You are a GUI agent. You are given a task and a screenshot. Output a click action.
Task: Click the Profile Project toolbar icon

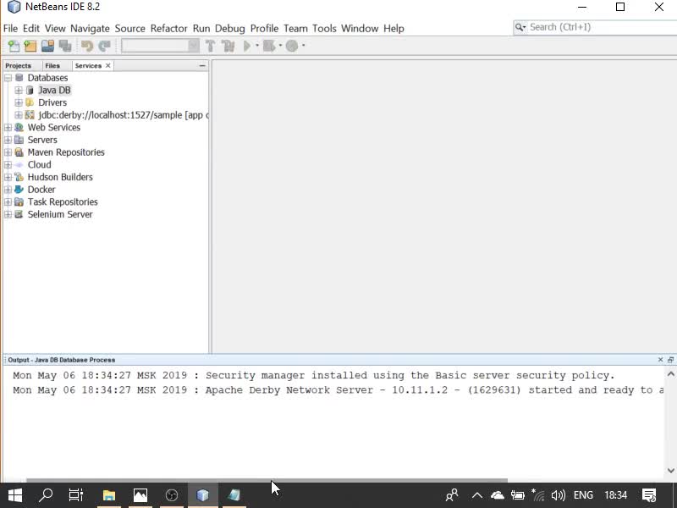[x=292, y=46]
